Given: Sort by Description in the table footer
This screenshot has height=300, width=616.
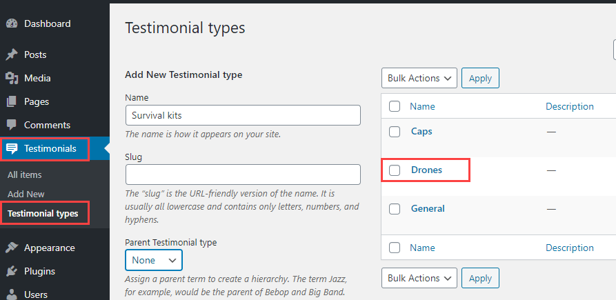Looking at the screenshot, I should pos(570,248).
